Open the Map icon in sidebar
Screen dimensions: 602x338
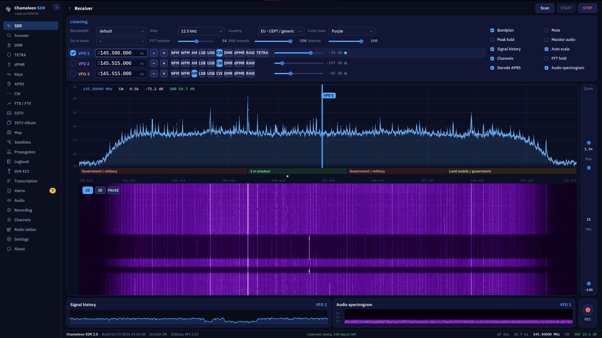[x=9, y=132]
